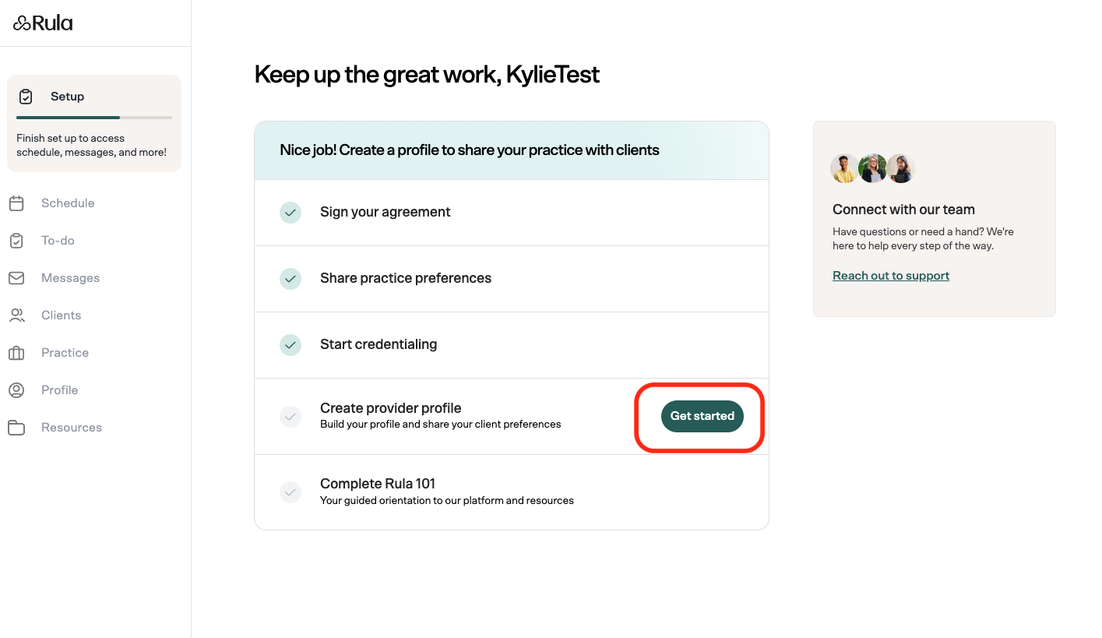
Task: Open Messages via the envelope icon
Action: coord(17,277)
